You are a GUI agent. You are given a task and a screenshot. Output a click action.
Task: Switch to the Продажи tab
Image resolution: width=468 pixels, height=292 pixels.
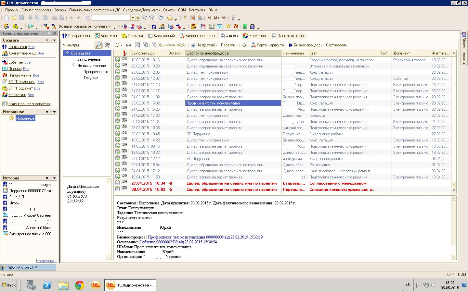point(133,36)
